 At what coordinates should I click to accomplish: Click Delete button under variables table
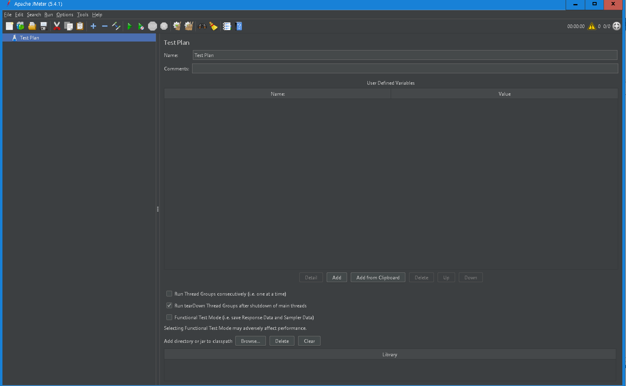[422, 277]
